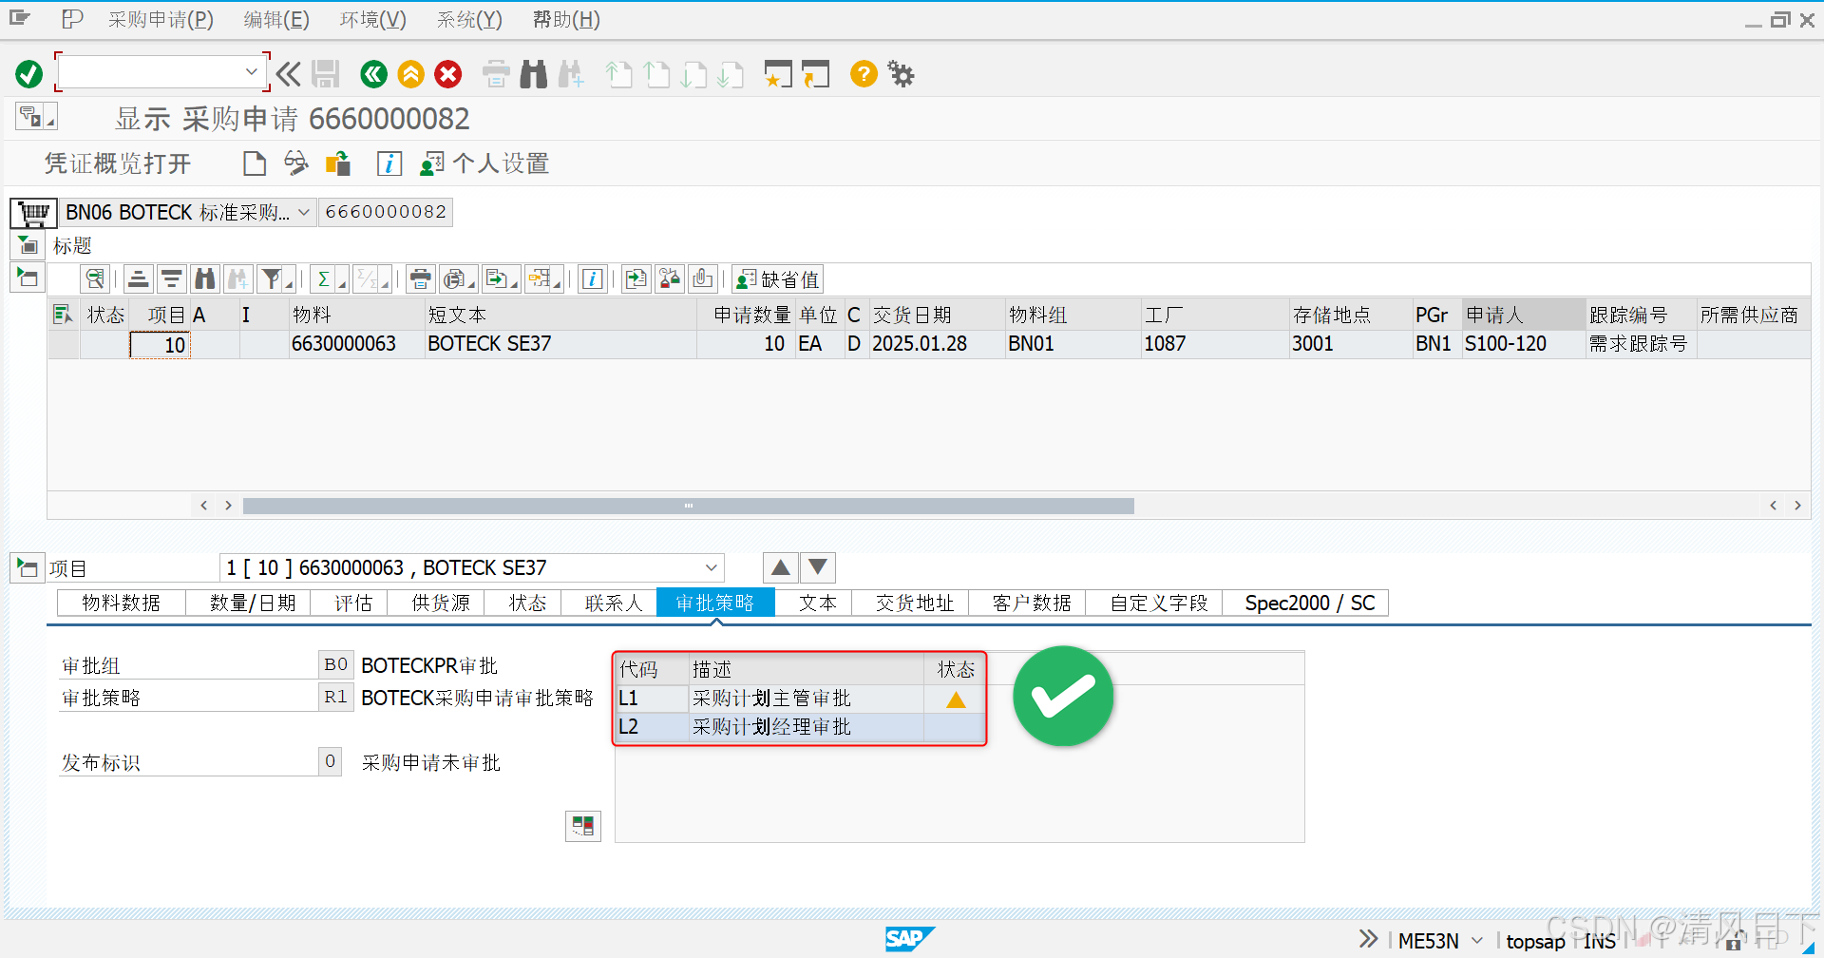Apply a total using the sigma icon

(324, 278)
